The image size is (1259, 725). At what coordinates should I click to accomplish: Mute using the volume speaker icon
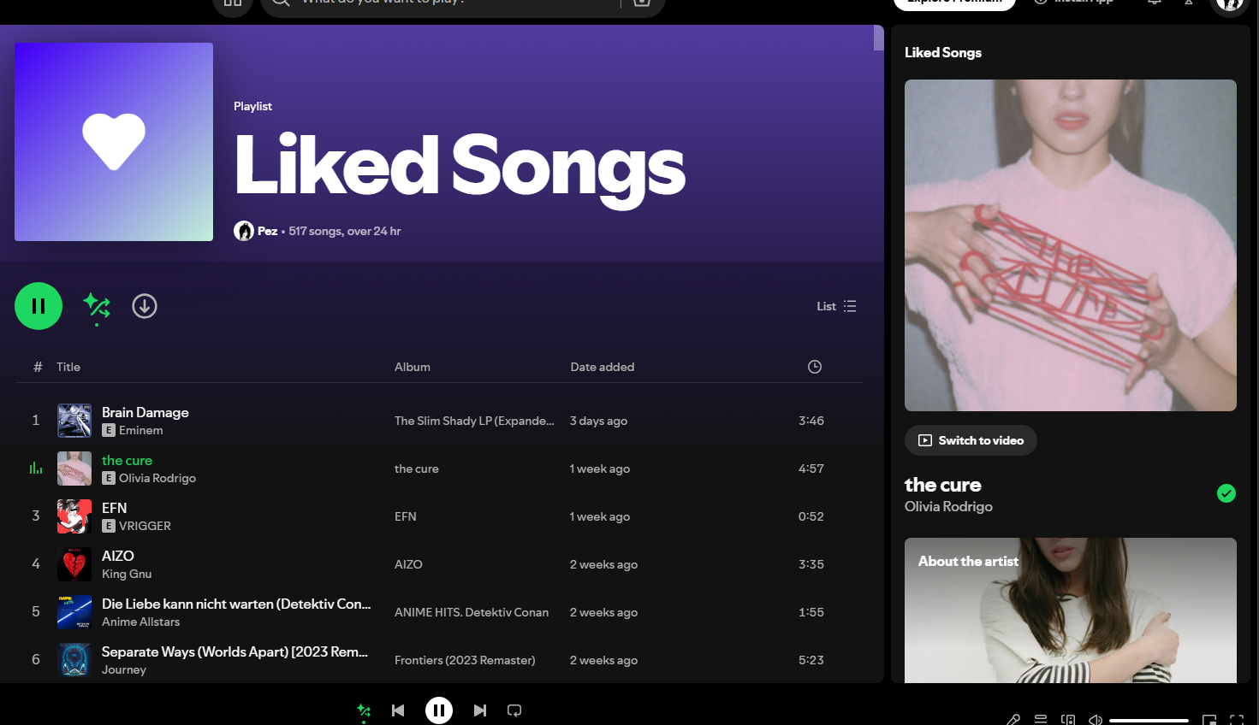(x=1096, y=720)
